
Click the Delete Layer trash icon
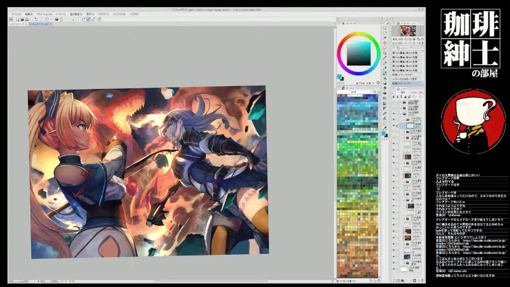[422, 280]
